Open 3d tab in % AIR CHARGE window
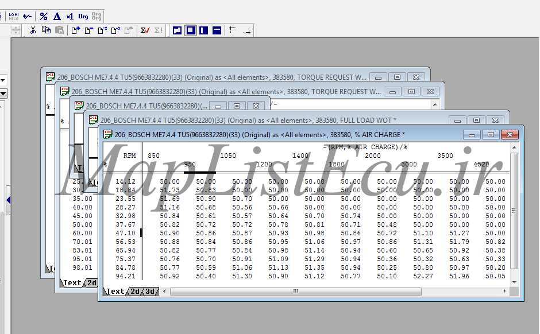Screen dimensions: 540x334 pos(150,292)
